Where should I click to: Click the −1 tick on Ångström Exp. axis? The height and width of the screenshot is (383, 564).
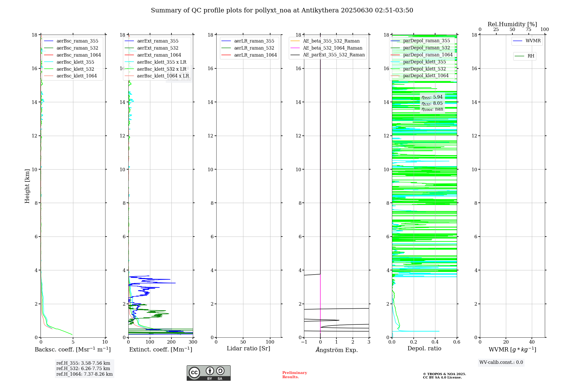click(x=304, y=342)
